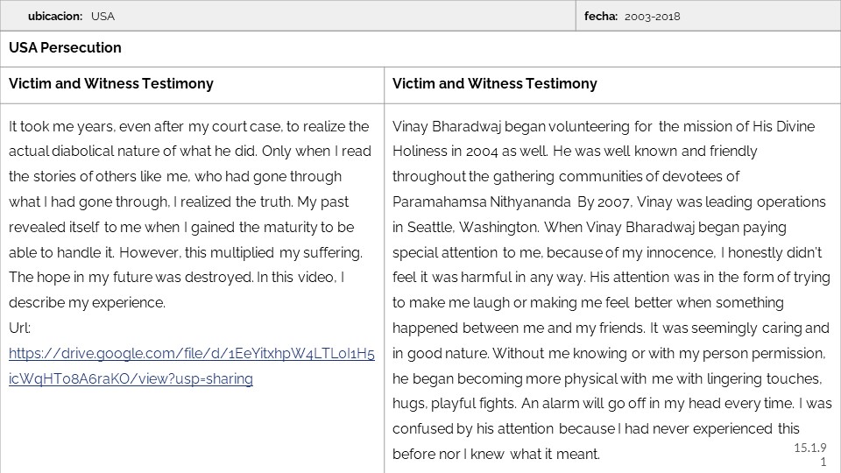Click the "ubicacion:" field label
841x473 pixels.
click(x=55, y=16)
